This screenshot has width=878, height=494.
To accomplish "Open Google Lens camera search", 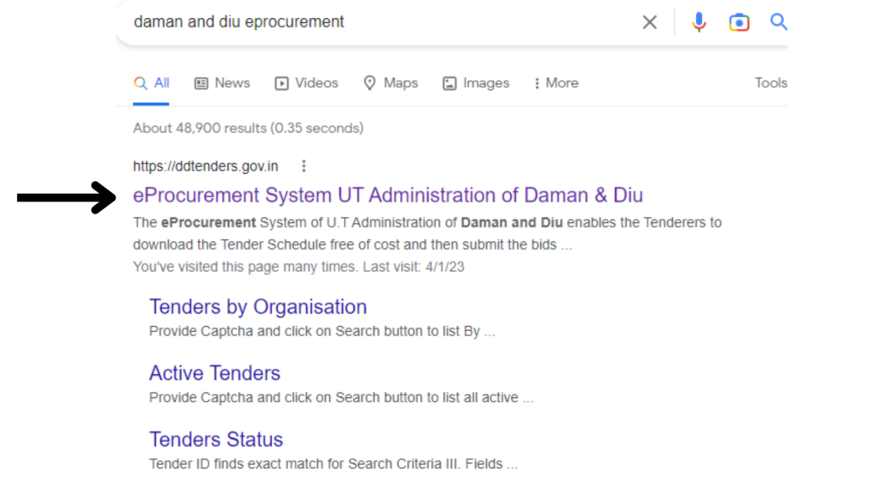I will [739, 22].
